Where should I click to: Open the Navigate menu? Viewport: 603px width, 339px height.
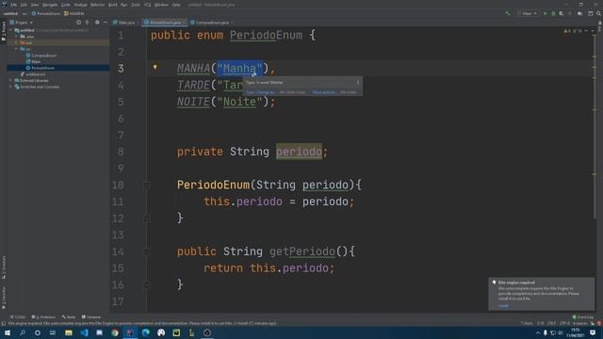50,5
